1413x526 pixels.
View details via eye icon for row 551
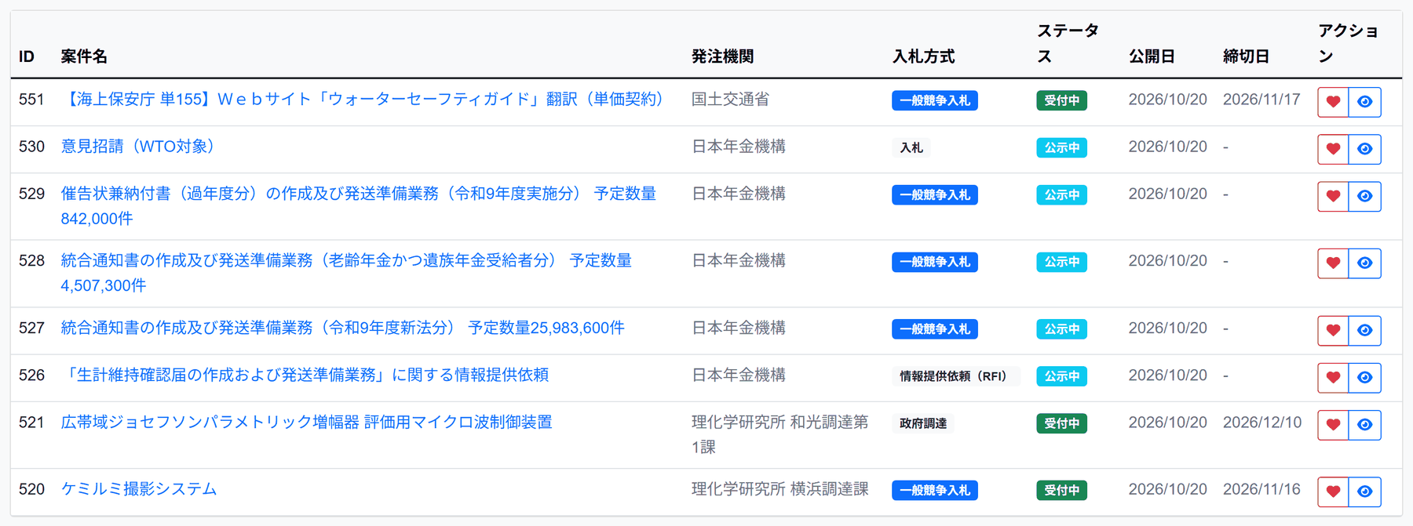point(1365,102)
